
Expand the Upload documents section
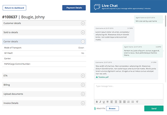[x=83, y=94]
